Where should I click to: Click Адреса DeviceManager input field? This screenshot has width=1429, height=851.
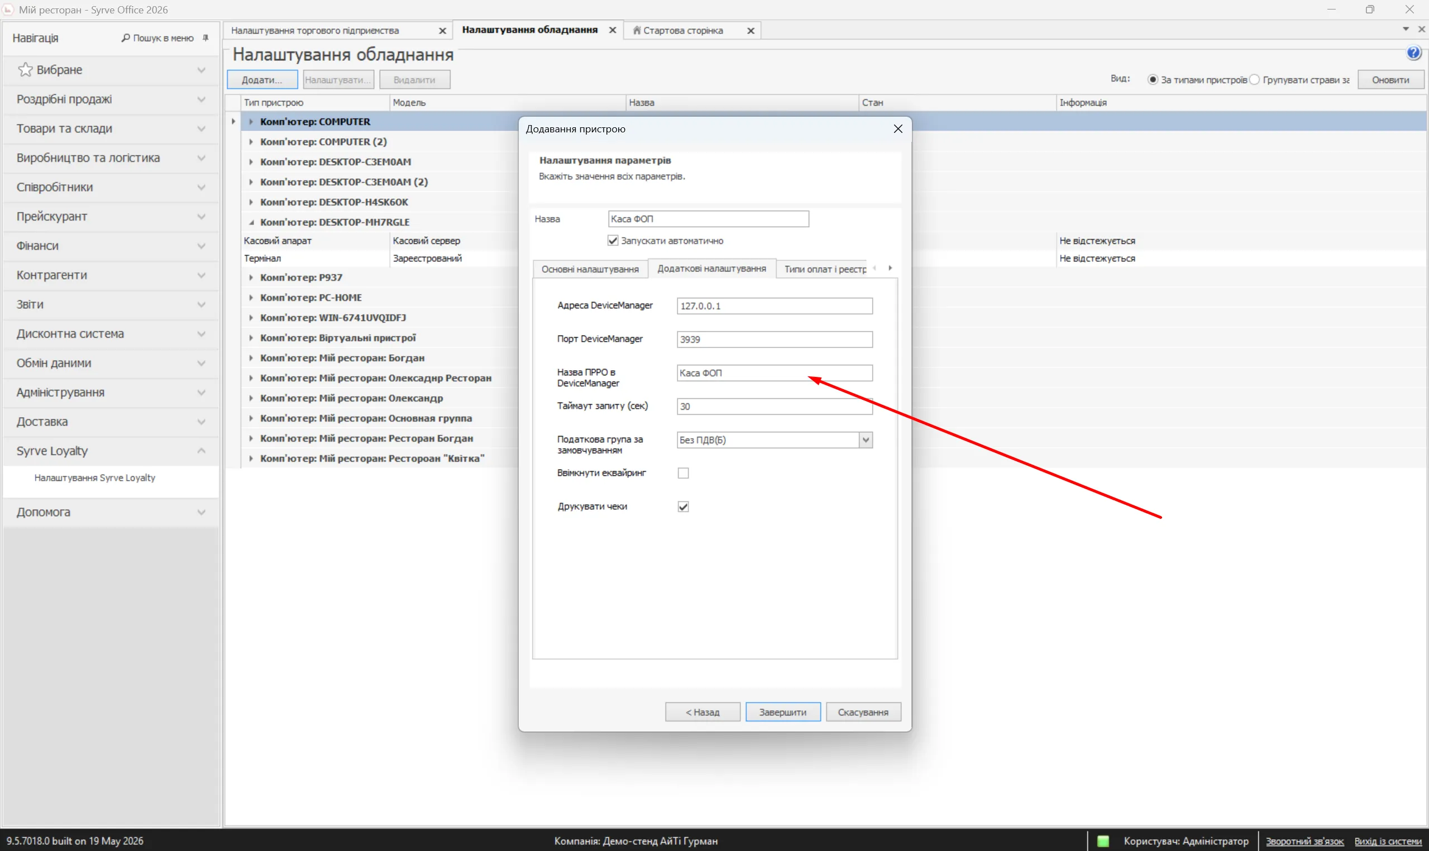pos(775,305)
